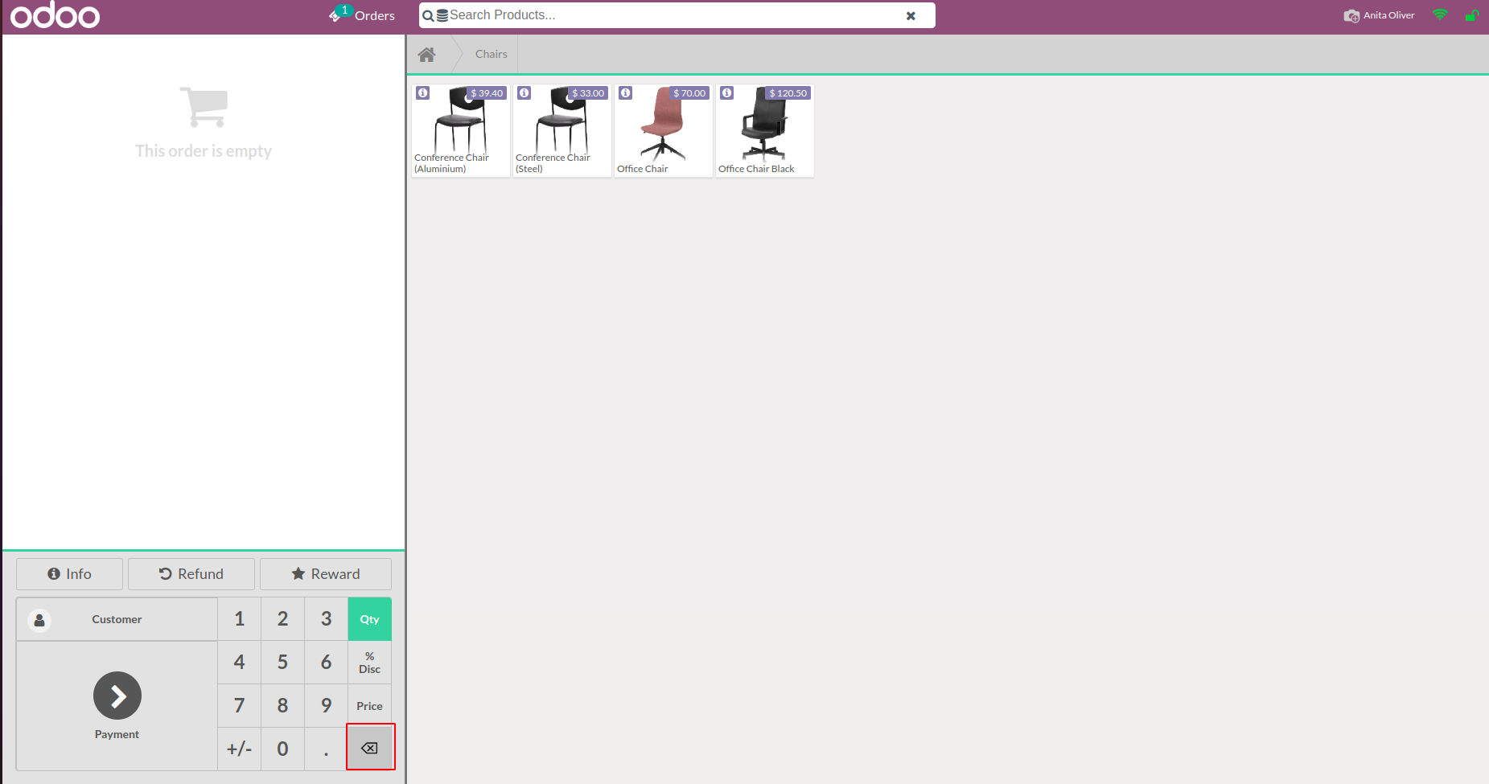Tap numpad key 6
Image resolution: width=1489 pixels, height=784 pixels.
pos(326,663)
